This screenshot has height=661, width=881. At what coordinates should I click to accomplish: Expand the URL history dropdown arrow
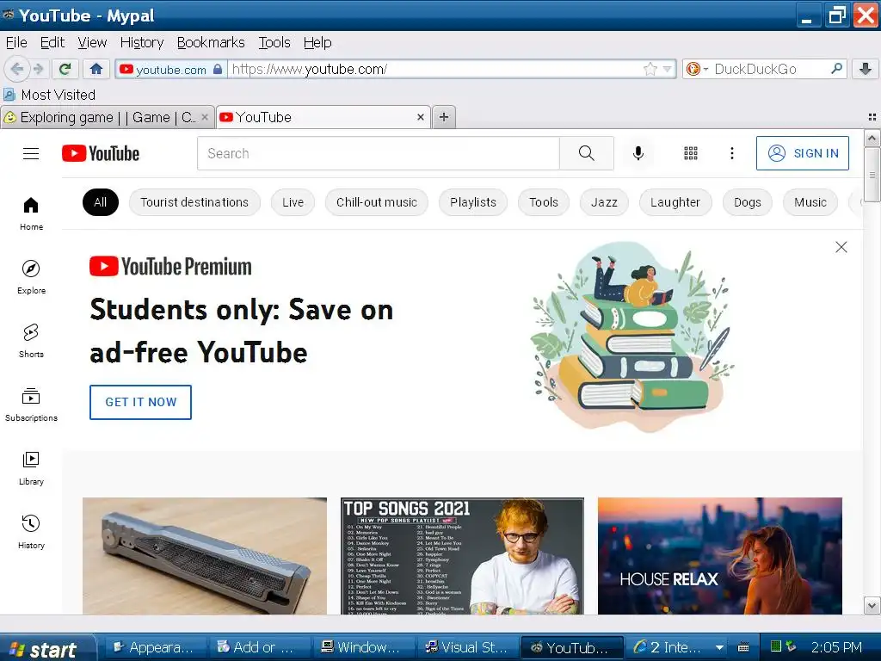667,69
